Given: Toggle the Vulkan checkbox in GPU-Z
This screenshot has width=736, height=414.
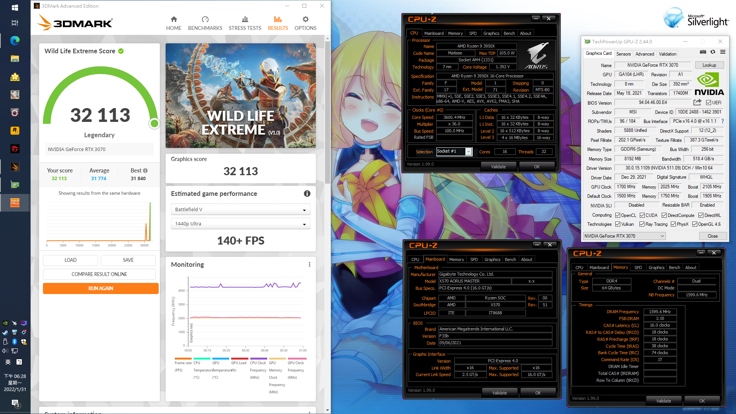Looking at the screenshot, I should [618, 224].
